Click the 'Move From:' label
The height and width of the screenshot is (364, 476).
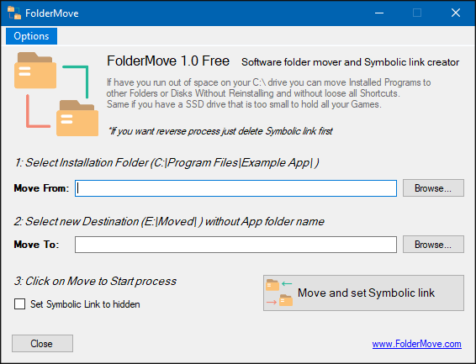tap(41, 188)
